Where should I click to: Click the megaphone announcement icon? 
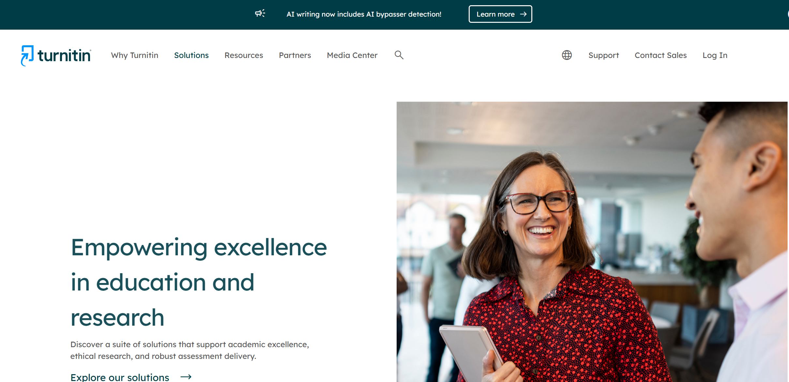point(260,13)
